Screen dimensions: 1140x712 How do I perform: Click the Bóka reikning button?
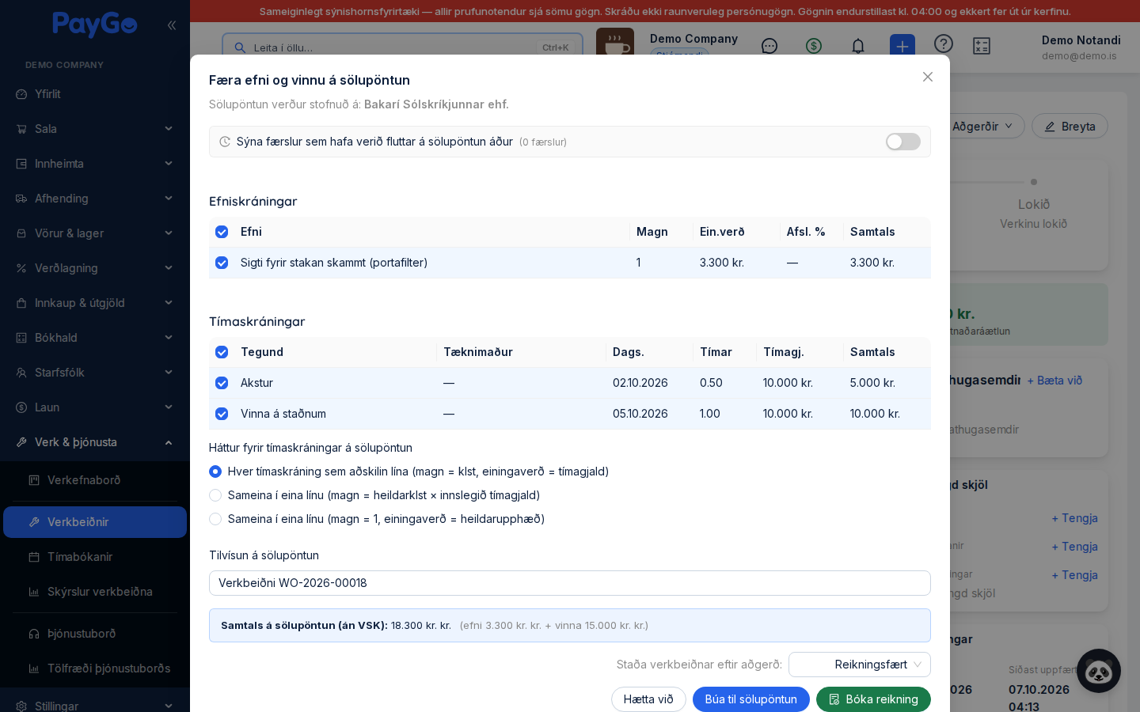click(873, 699)
